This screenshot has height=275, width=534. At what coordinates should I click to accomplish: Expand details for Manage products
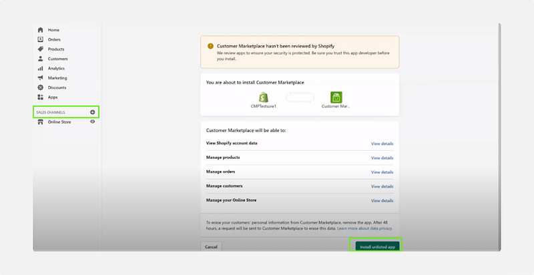(x=382, y=158)
